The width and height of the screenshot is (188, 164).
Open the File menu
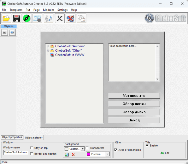coord(4,10)
